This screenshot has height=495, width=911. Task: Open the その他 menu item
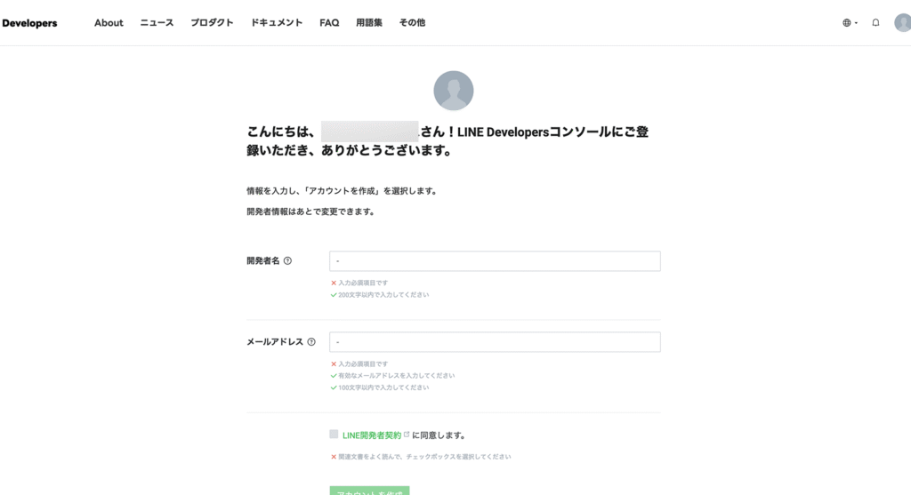click(x=412, y=22)
